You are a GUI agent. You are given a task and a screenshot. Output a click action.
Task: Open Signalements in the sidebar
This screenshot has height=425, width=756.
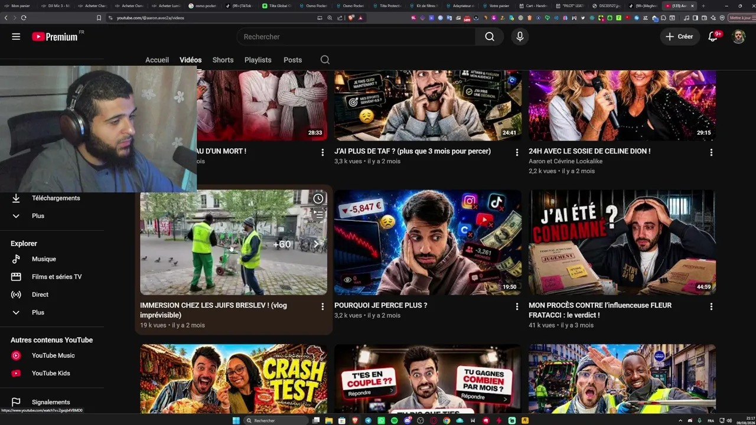pos(52,402)
